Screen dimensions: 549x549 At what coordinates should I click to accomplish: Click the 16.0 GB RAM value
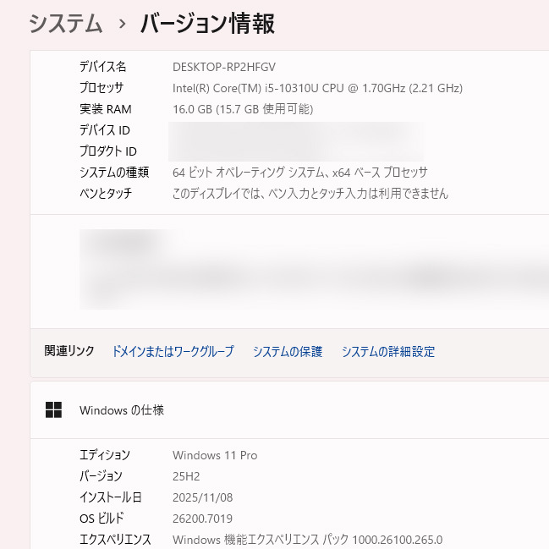[x=243, y=109]
